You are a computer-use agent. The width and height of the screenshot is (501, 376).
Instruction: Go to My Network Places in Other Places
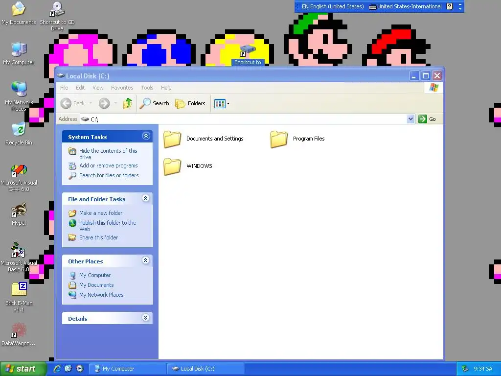click(101, 295)
